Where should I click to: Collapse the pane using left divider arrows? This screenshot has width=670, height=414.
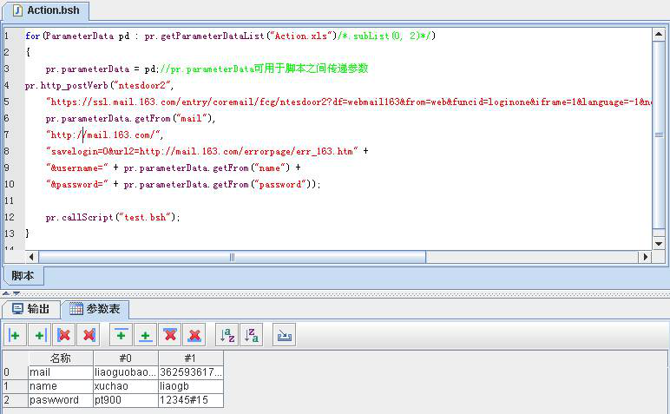coord(6,293)
